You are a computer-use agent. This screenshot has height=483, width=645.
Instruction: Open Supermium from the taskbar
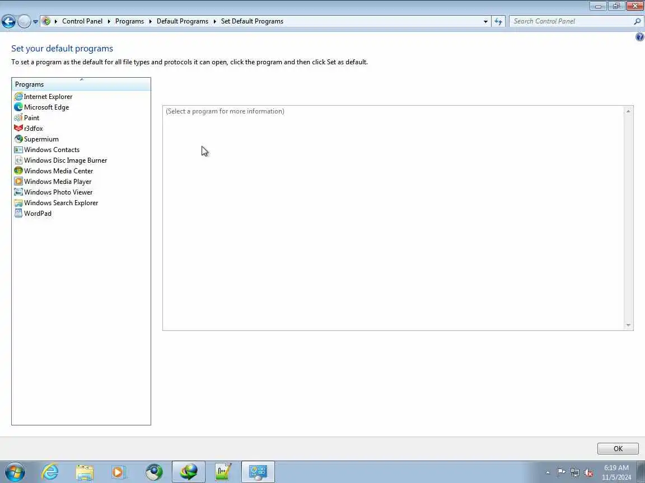(x=155, y=472)
